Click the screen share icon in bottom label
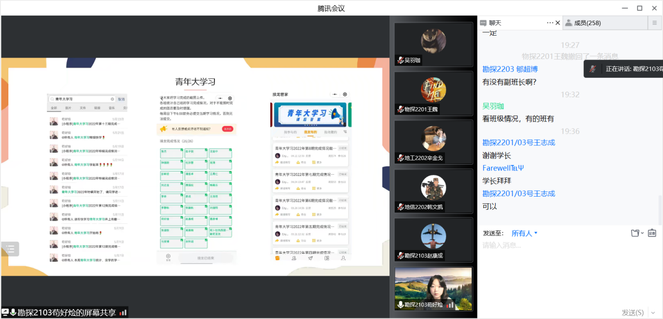The width and height of the screenshot is (663, 319). (x=5, y=312)
